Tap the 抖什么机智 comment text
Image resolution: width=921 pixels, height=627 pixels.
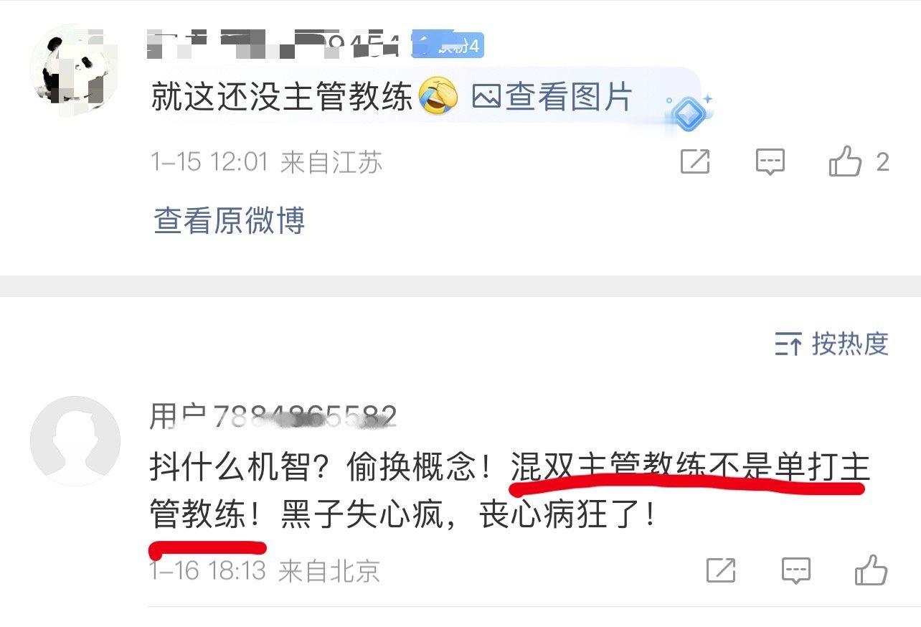[509, 492]
